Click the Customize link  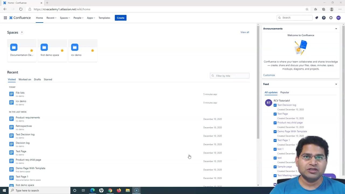pyautogui.click(x=269, y=75)
